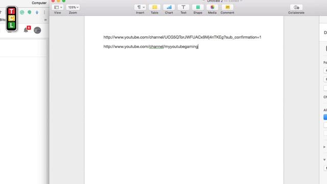Screen dimensions: 327x184
Task: Click the Shape toolbar icon
Action: tap(198, 7)
